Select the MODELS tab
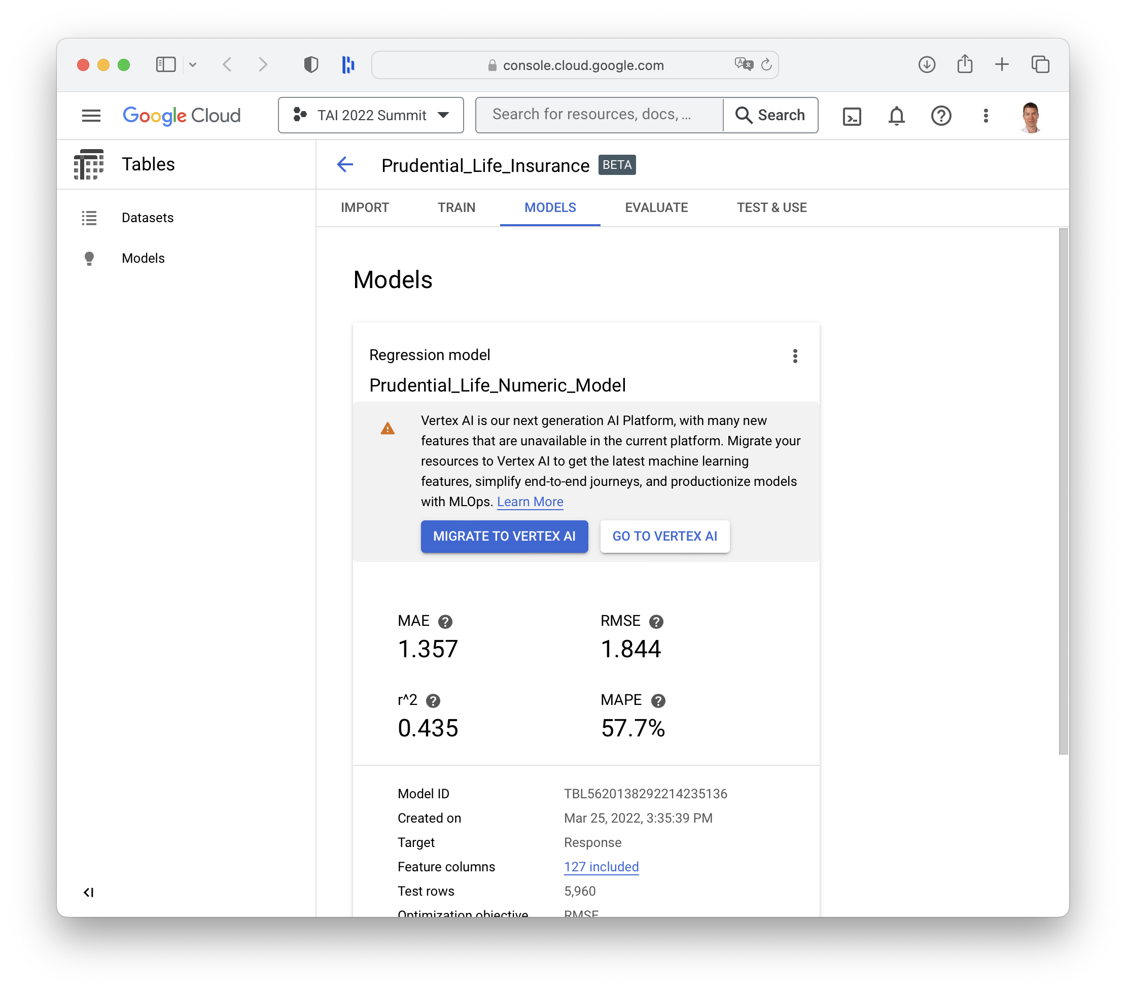The image size is (1126, 992). pos(550,207)
